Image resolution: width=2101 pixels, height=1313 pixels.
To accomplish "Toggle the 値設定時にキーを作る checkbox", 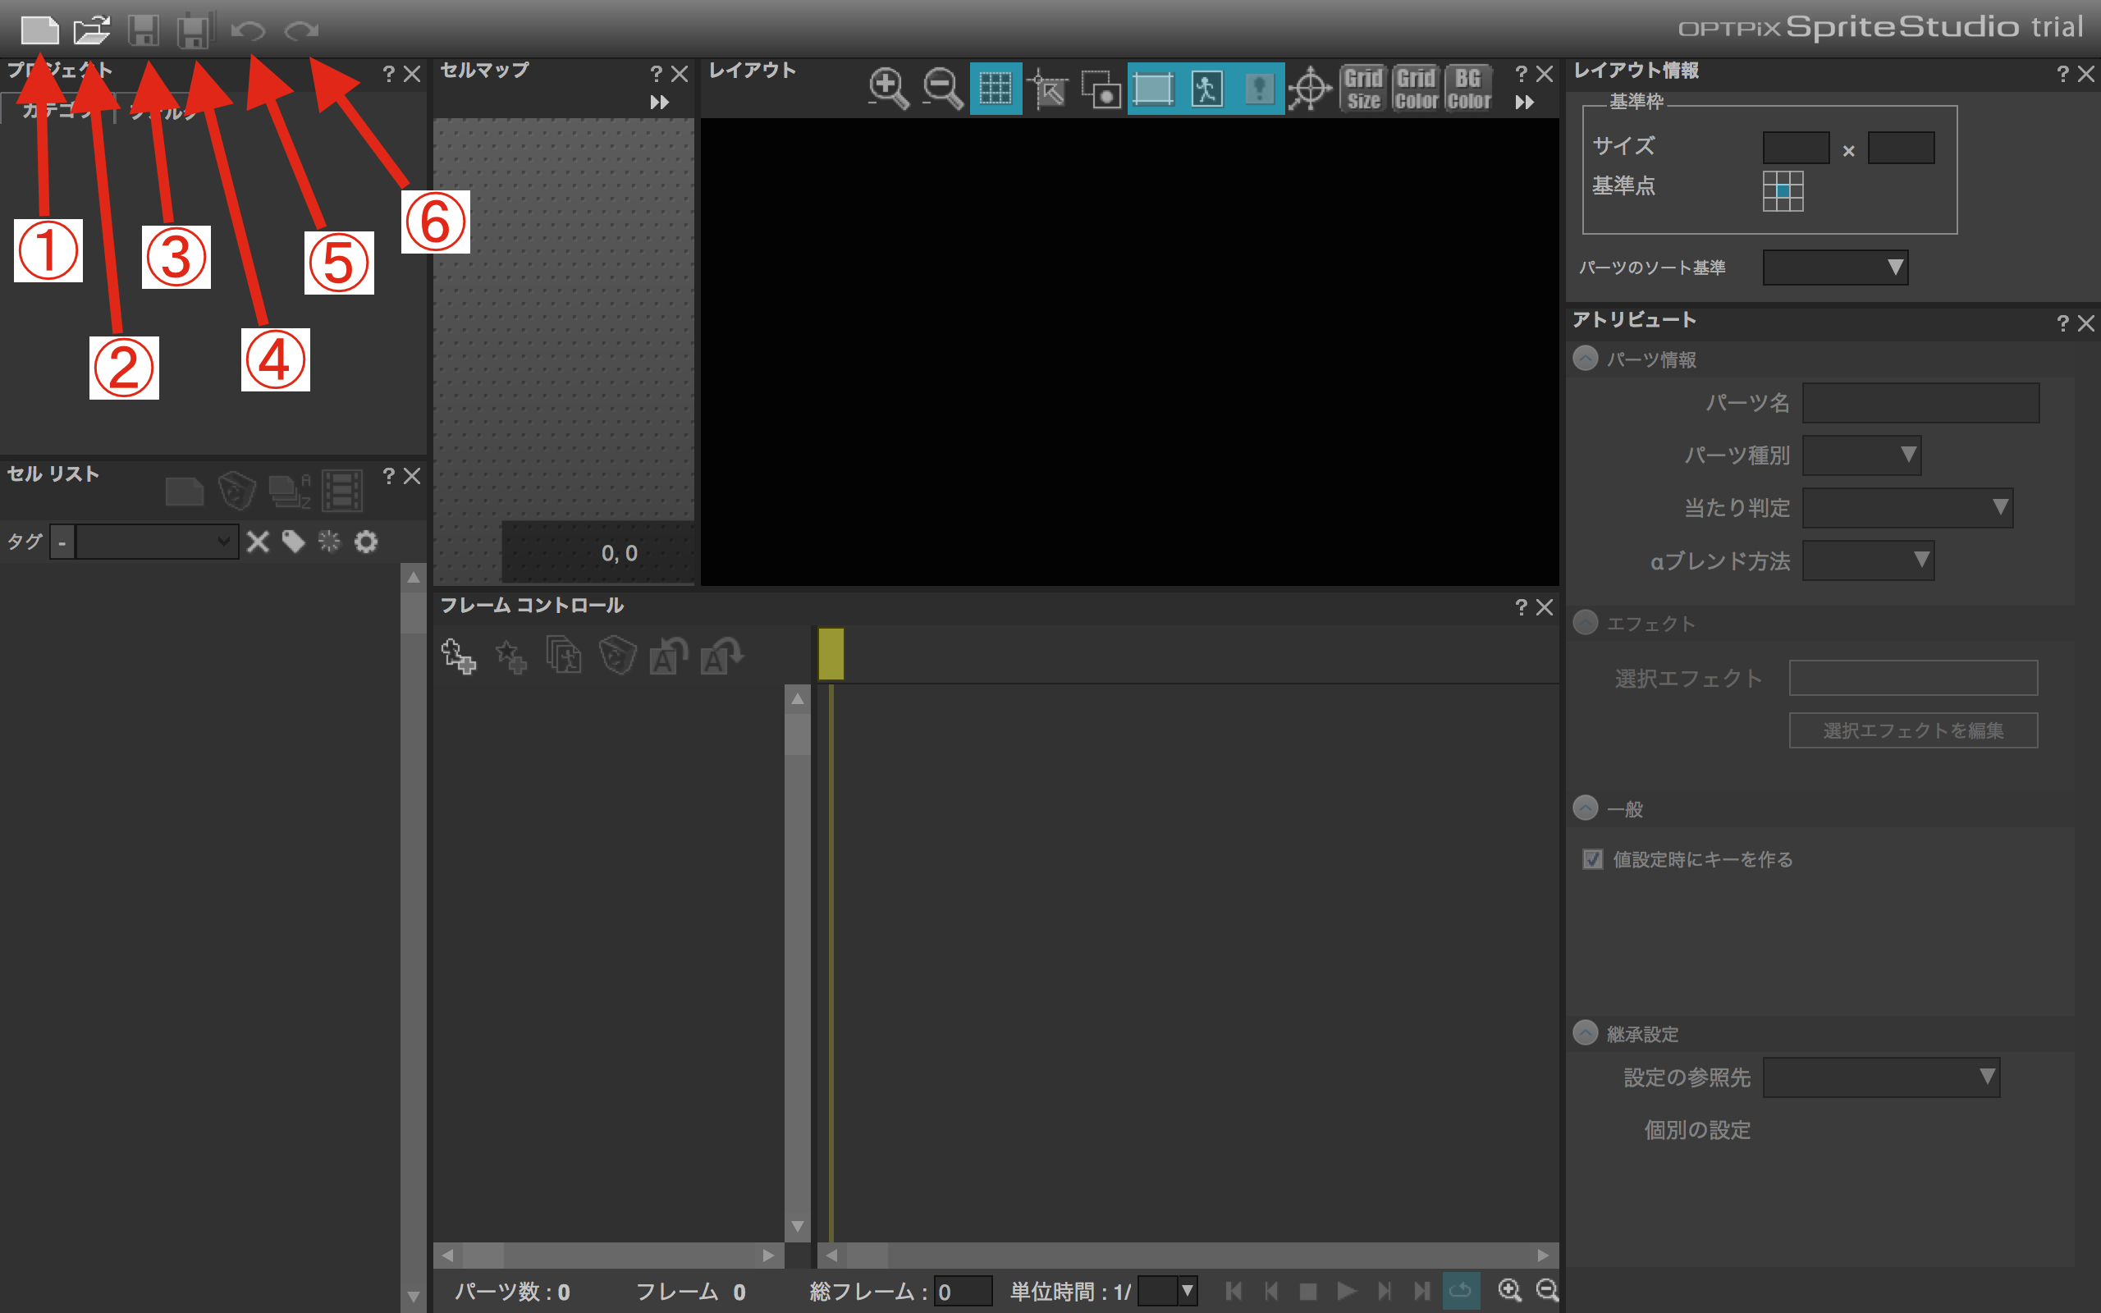I will 1592,859.
